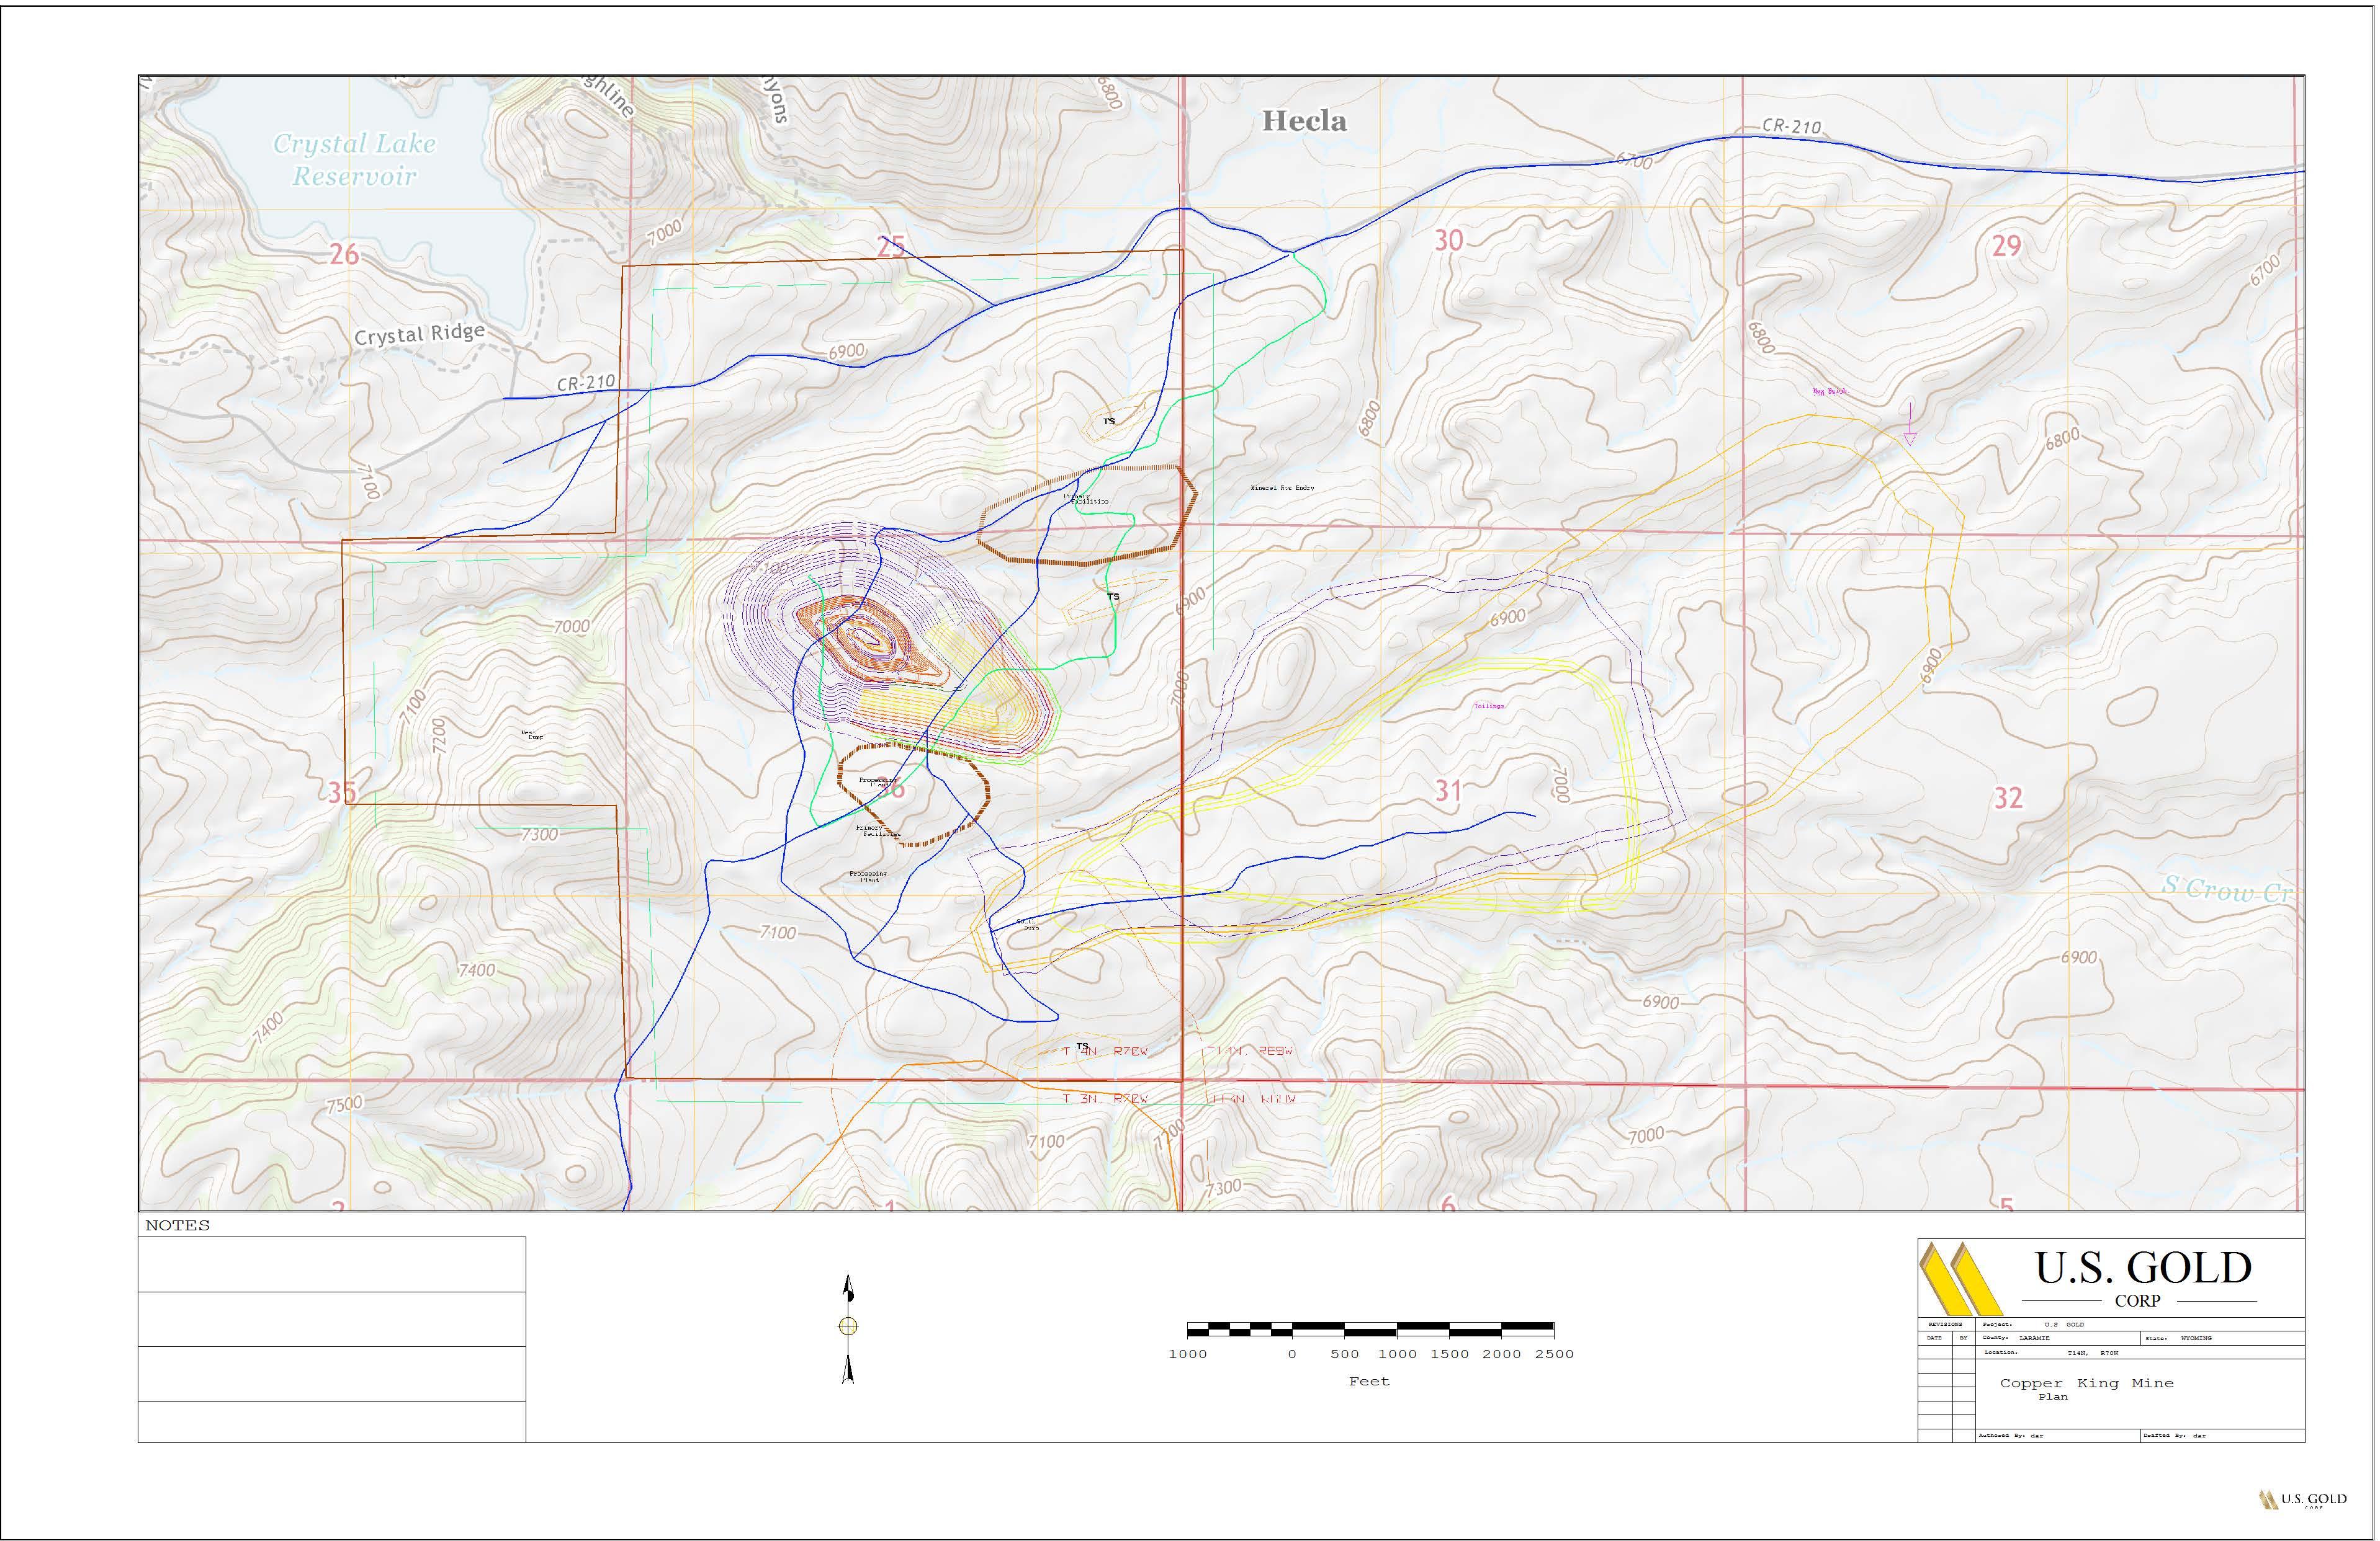The image size is (2380, 1541).
Task: Click the north arrow compass symbol
Action: click(848, 1327)
